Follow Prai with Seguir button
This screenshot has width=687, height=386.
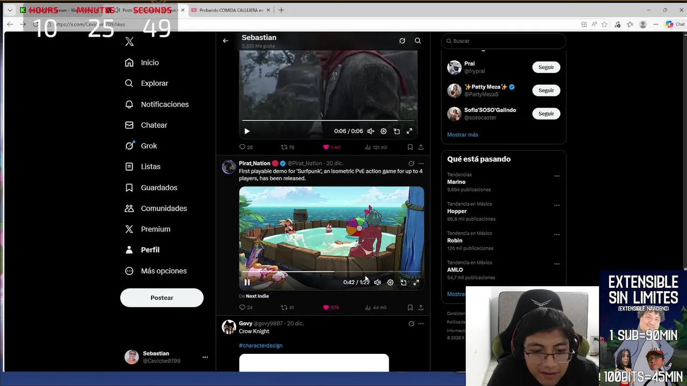click(546, 67)
